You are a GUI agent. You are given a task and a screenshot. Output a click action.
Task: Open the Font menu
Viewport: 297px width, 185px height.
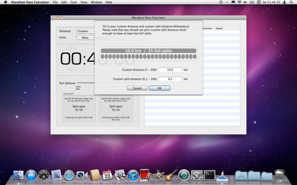74,2
